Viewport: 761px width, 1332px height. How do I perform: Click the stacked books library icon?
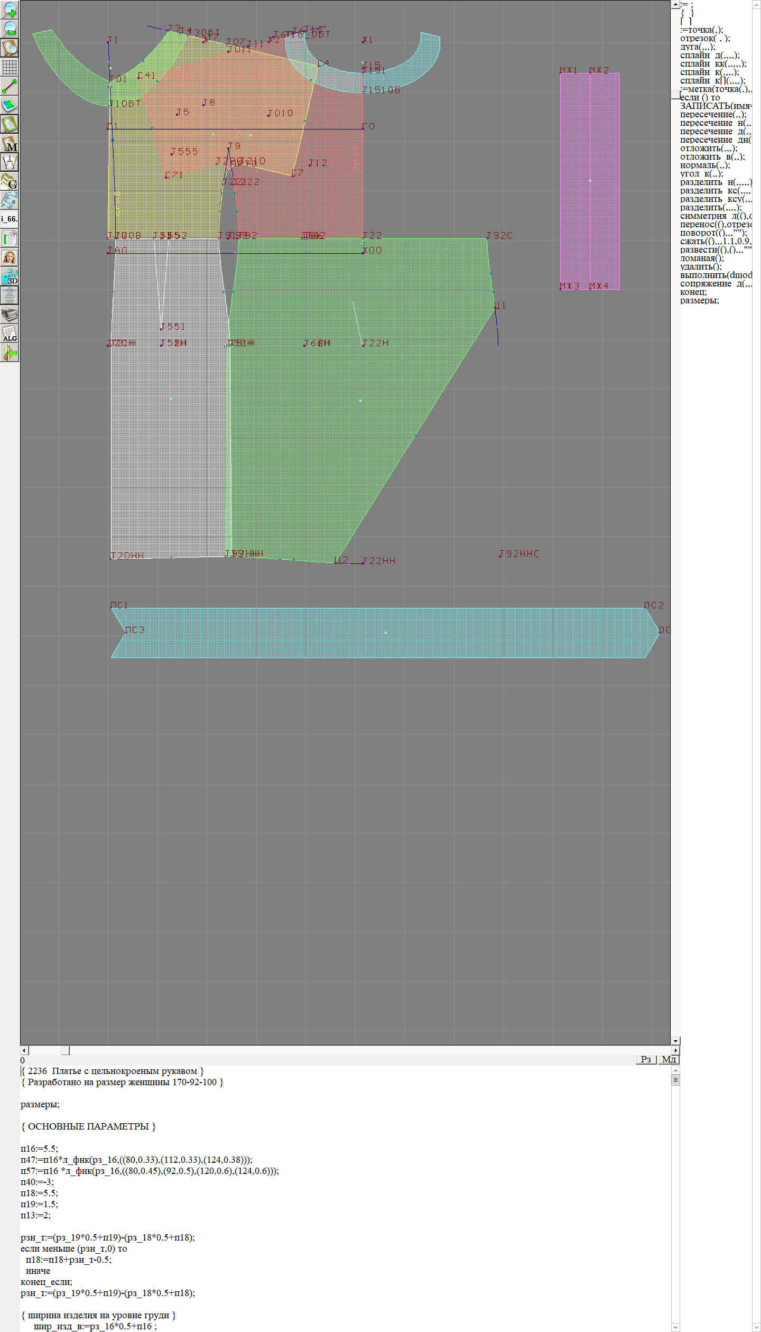point(10,314)
